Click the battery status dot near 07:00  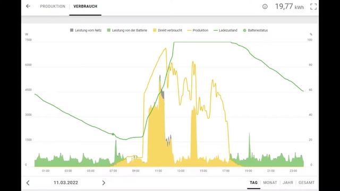point(113,134)
